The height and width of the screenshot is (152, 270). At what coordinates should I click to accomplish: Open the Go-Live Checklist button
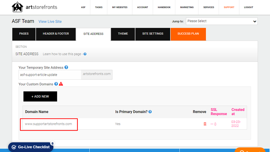(x=31, y=147)
